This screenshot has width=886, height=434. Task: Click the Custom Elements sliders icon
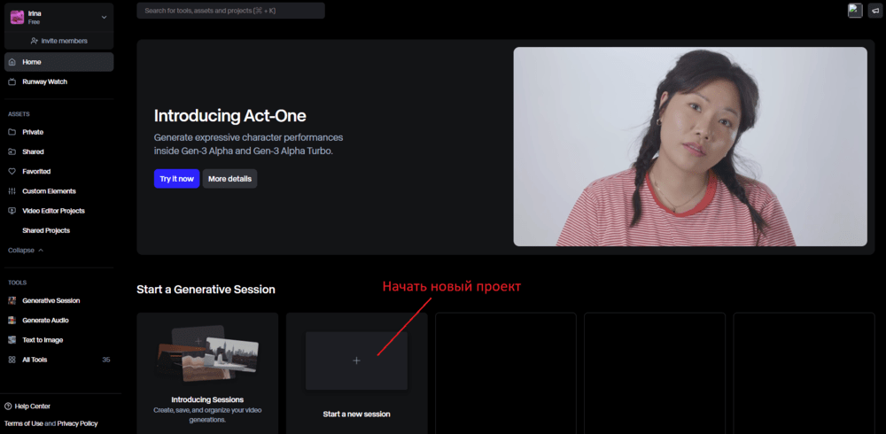click(x=12, y=191)
